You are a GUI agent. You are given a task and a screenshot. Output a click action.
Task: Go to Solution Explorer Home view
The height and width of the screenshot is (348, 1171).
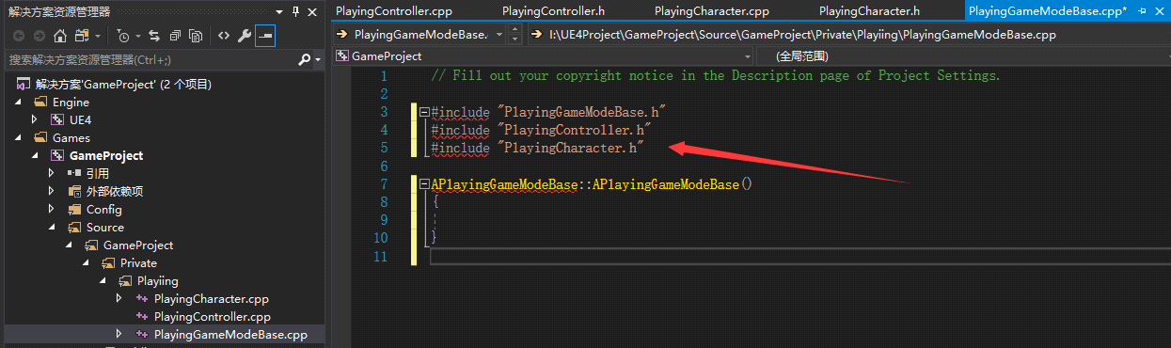click(x=59, y=36)
